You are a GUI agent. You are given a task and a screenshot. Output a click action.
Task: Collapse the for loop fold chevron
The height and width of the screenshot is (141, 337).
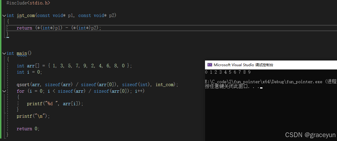(4, 91)
